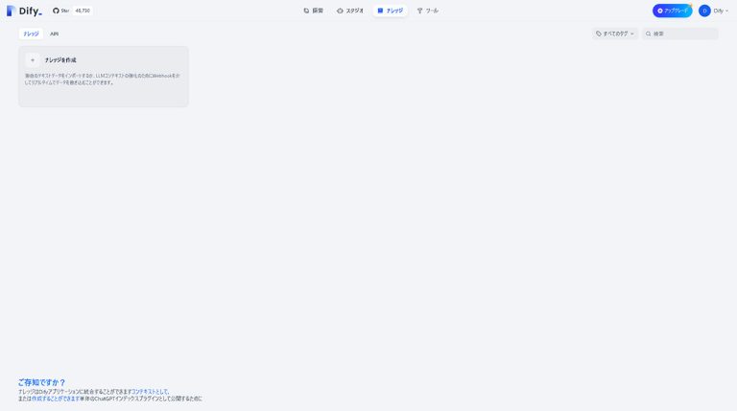
Task: Click the Explore compass icon
Action: click(x=306, y=11)
